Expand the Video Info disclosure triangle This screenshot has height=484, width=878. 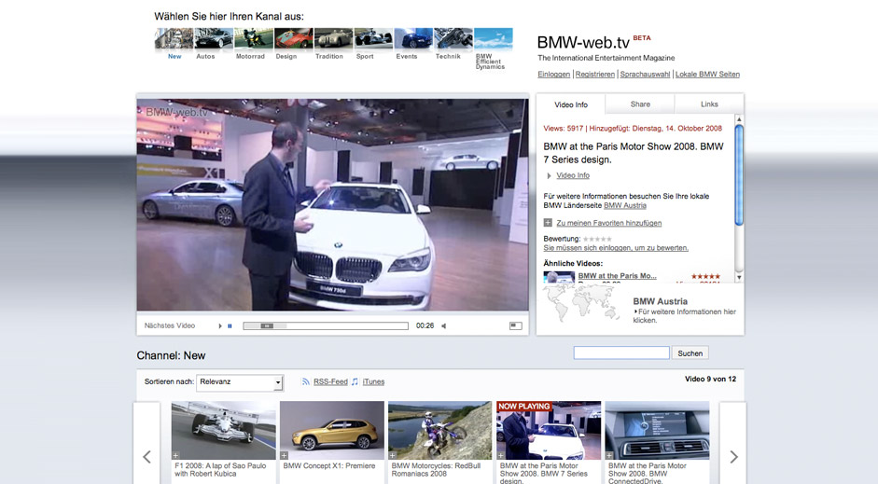pyautogui.click(x=549, y=175)
